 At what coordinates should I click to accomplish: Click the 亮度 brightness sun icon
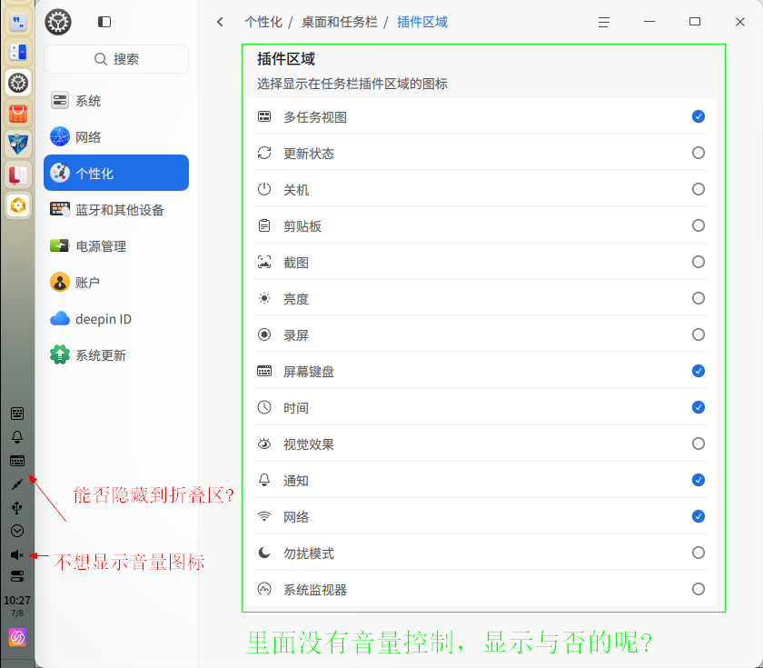coord(264,298)
